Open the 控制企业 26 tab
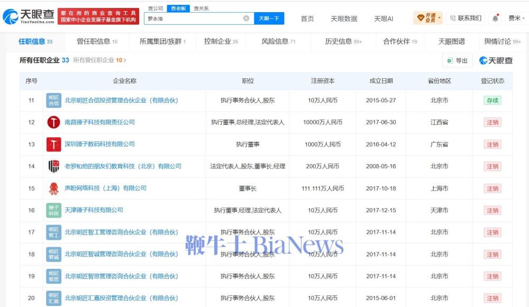This screenshot has height=307, width=529. coord(221,41)
